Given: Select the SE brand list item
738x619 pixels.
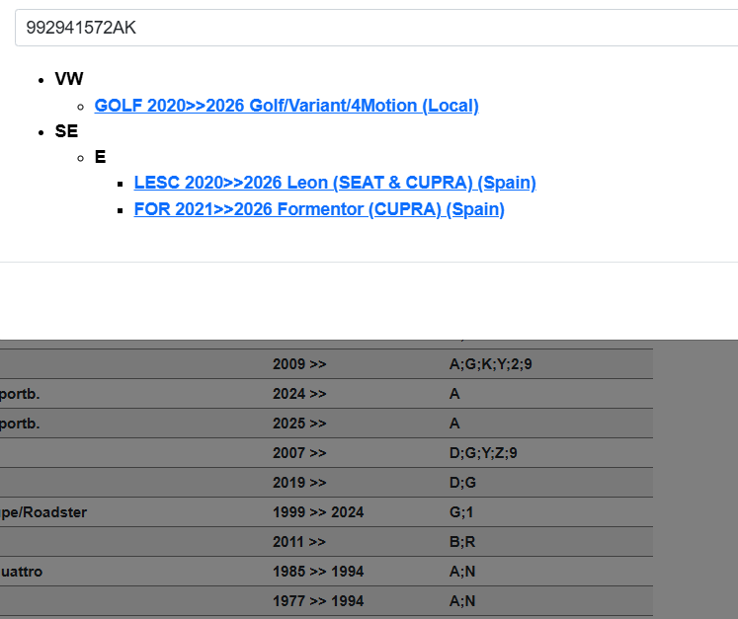Looking at the screenshot, I should point(66,131).
